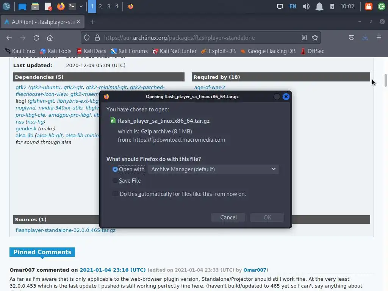Open the Kali Tools bookmark
This screenshot has width=388, height=291.
56,51
